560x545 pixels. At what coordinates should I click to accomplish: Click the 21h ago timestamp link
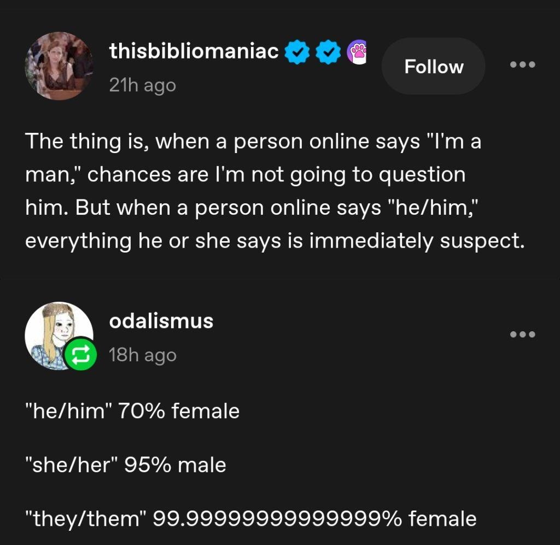point(143,85)
